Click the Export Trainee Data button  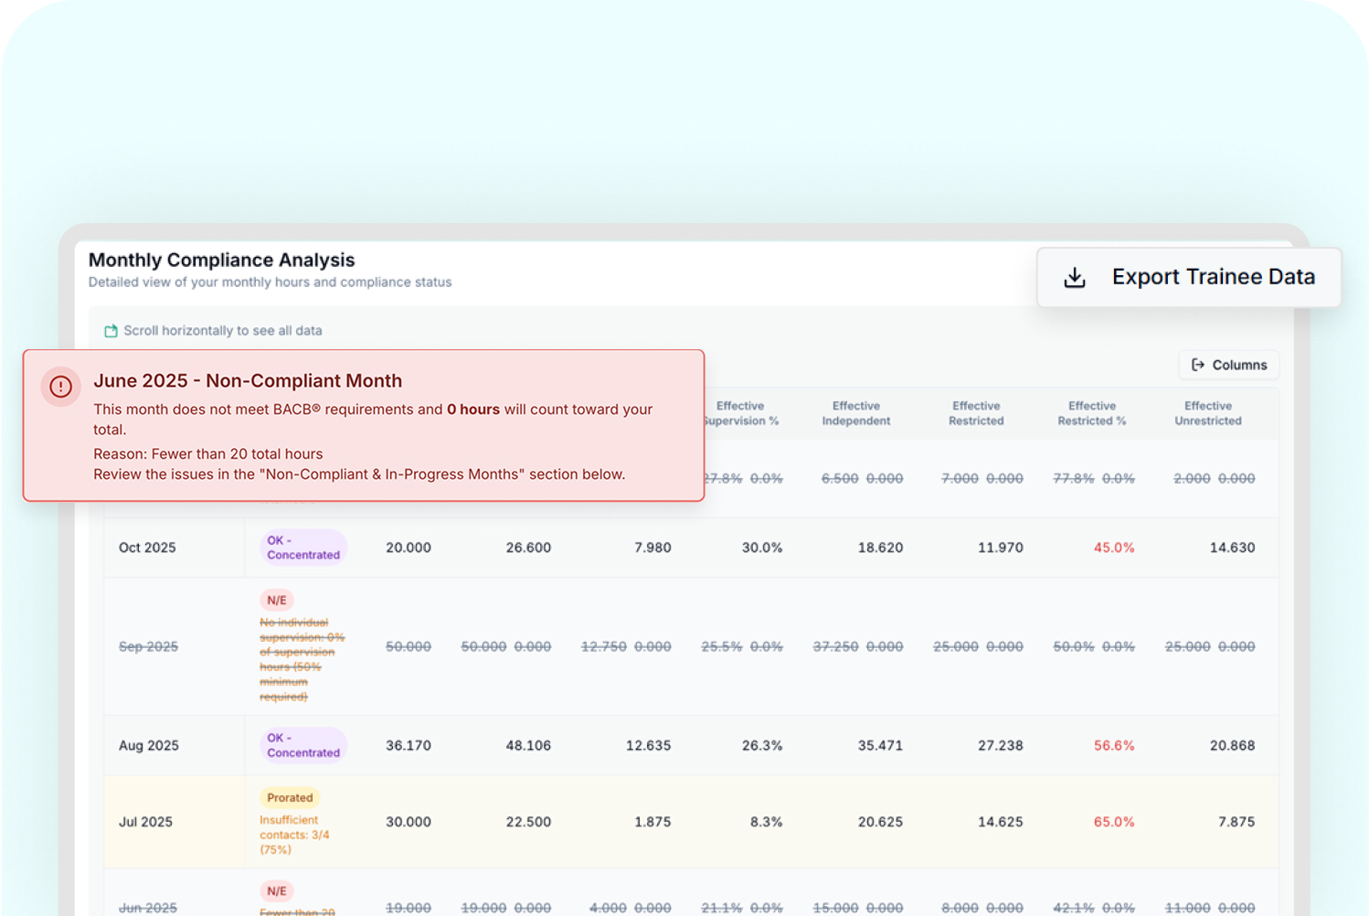(1189, 277)
